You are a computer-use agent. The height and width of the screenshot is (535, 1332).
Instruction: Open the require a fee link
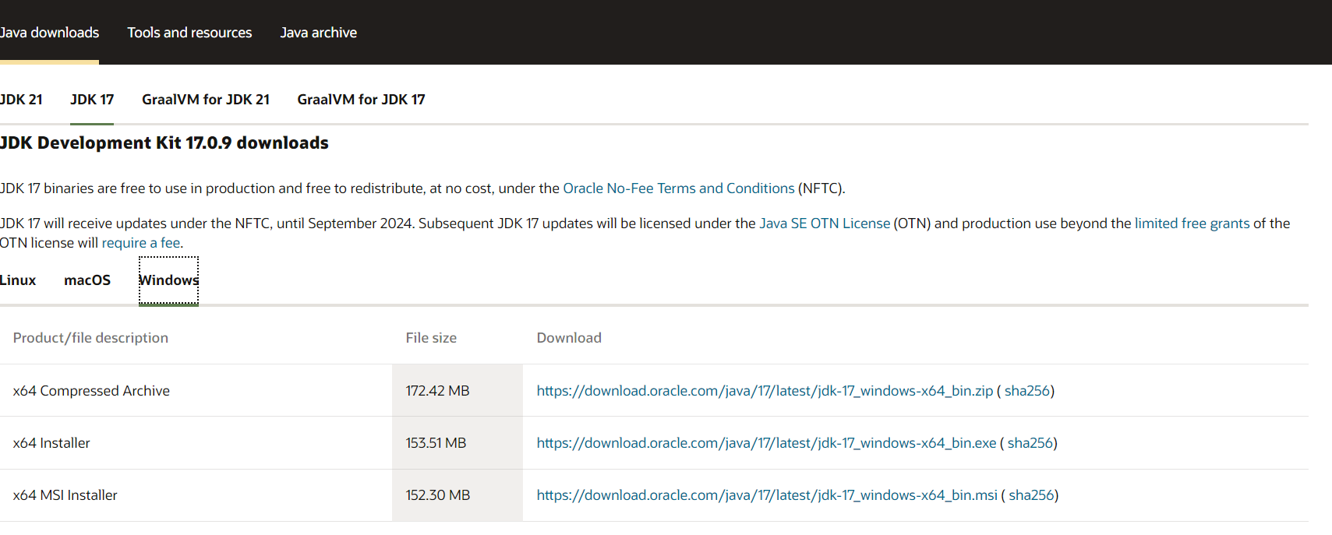pos(141,243)
